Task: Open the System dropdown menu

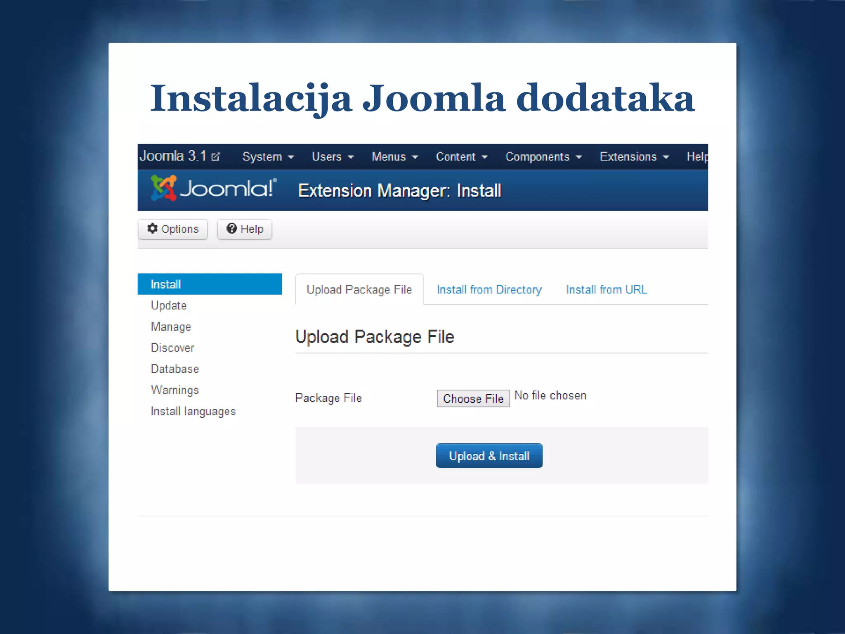Action: [268, 157]
